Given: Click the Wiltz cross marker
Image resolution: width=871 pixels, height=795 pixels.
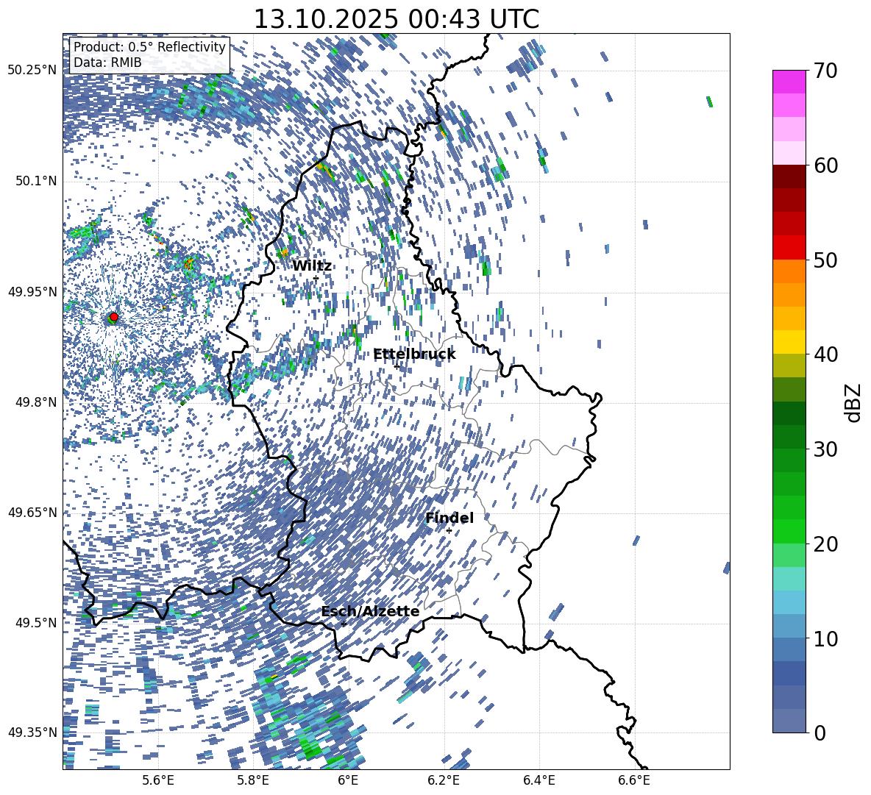Looking at the screenshot, I should click(316, 279).
